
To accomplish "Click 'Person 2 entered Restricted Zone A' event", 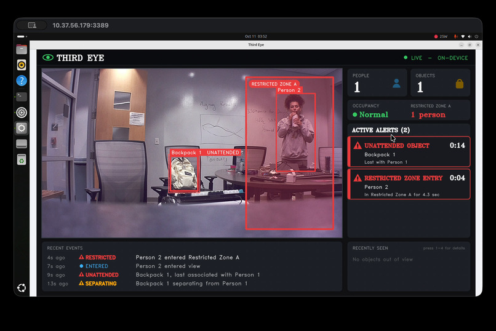I will pyautogui.click(x=188, y=257).
